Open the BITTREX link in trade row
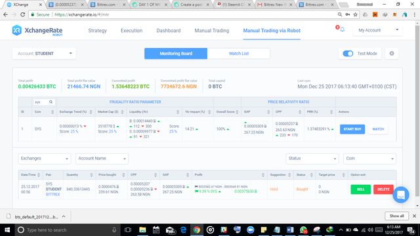The width and height of the screenshot is (420, 236). [52, 195]
